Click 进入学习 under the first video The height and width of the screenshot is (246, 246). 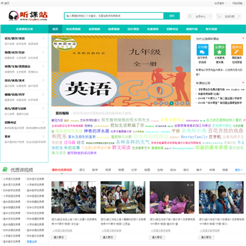[x=59, y=237]
